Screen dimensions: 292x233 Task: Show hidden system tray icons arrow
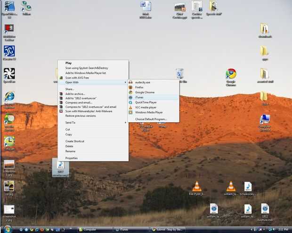click(x=251, y=229)
